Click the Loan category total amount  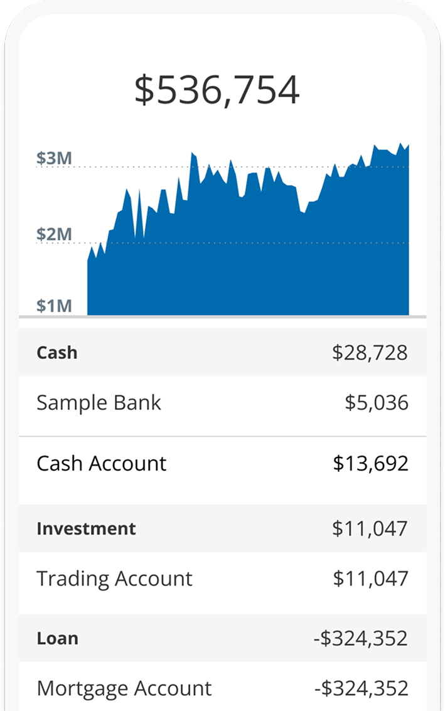(361, 638)
